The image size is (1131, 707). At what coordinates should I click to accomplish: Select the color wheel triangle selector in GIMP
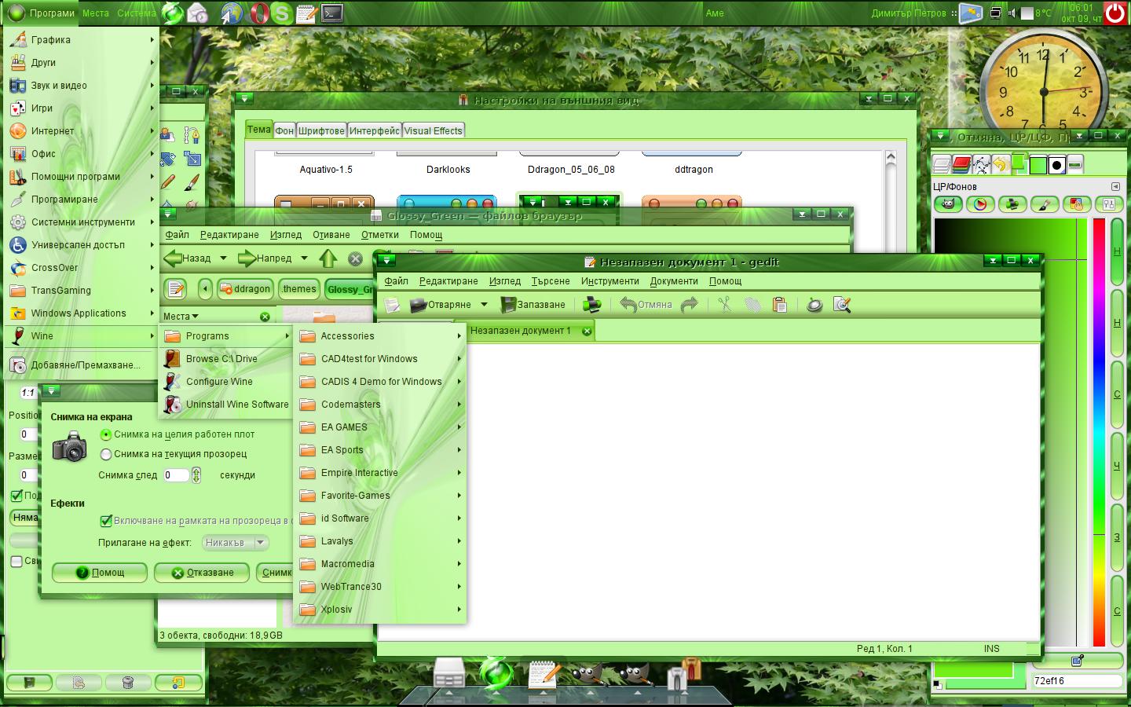(x=980, y=204)
